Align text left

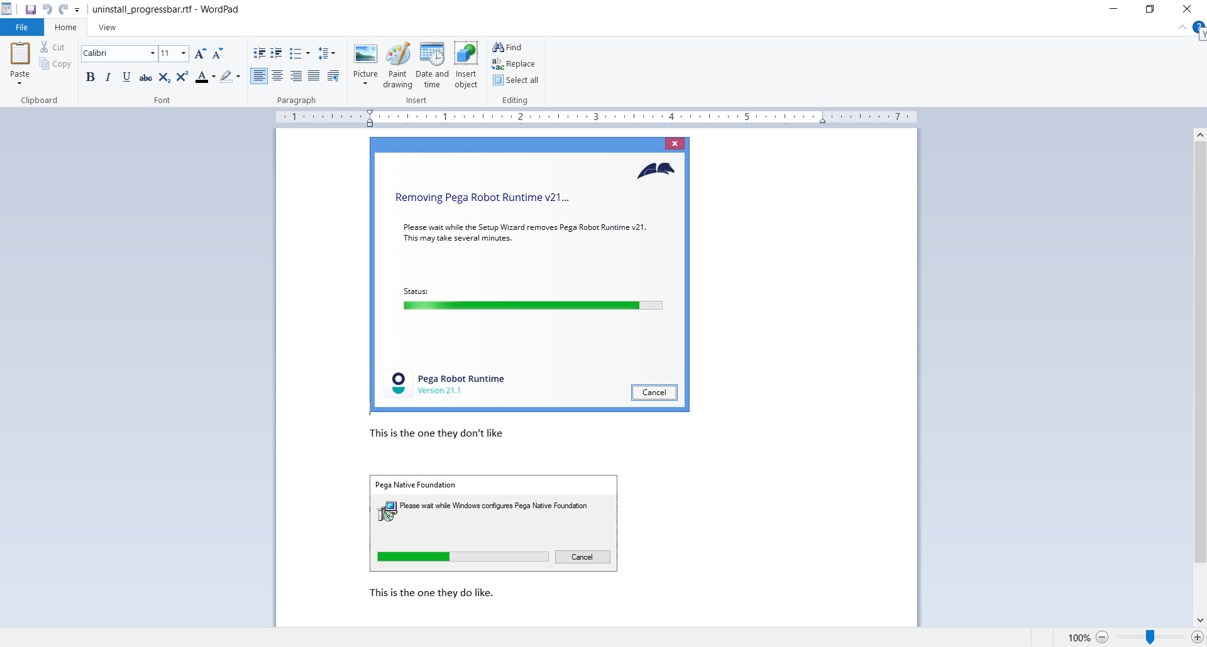pyautogui.click(x=259, y=77)
